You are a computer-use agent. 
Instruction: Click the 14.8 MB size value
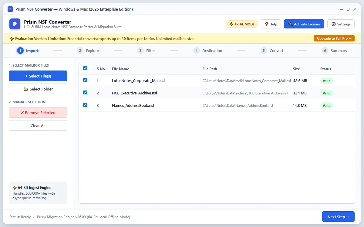[300, 106]
